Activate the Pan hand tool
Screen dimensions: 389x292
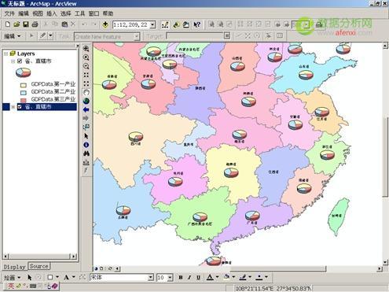(x=86, y=92)
